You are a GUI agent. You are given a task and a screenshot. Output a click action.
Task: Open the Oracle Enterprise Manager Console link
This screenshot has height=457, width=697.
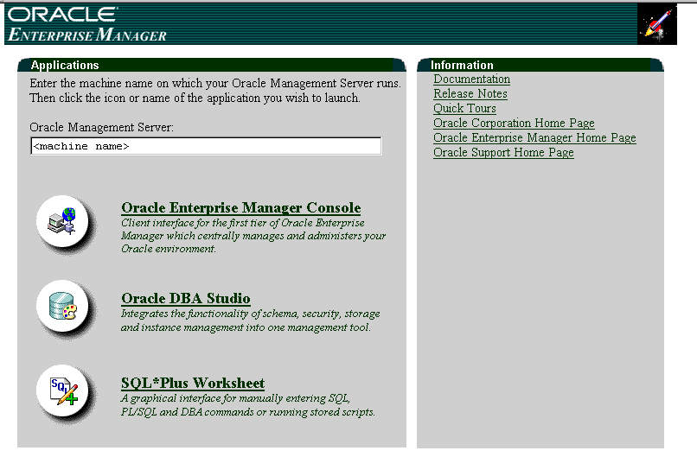point(240,208)
